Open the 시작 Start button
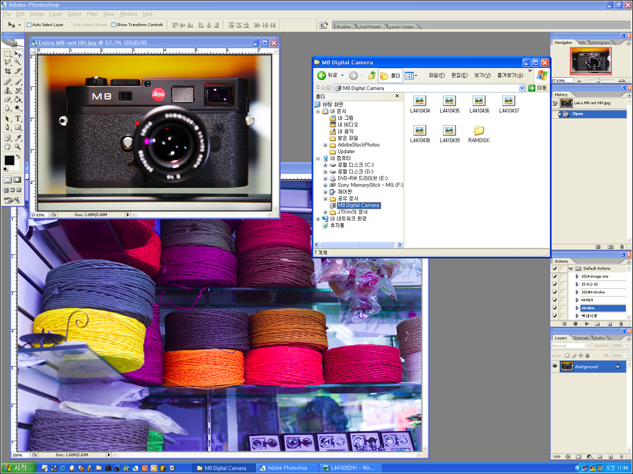The height and width of the screenshot is (474, 633). click(x=18, y=468)
